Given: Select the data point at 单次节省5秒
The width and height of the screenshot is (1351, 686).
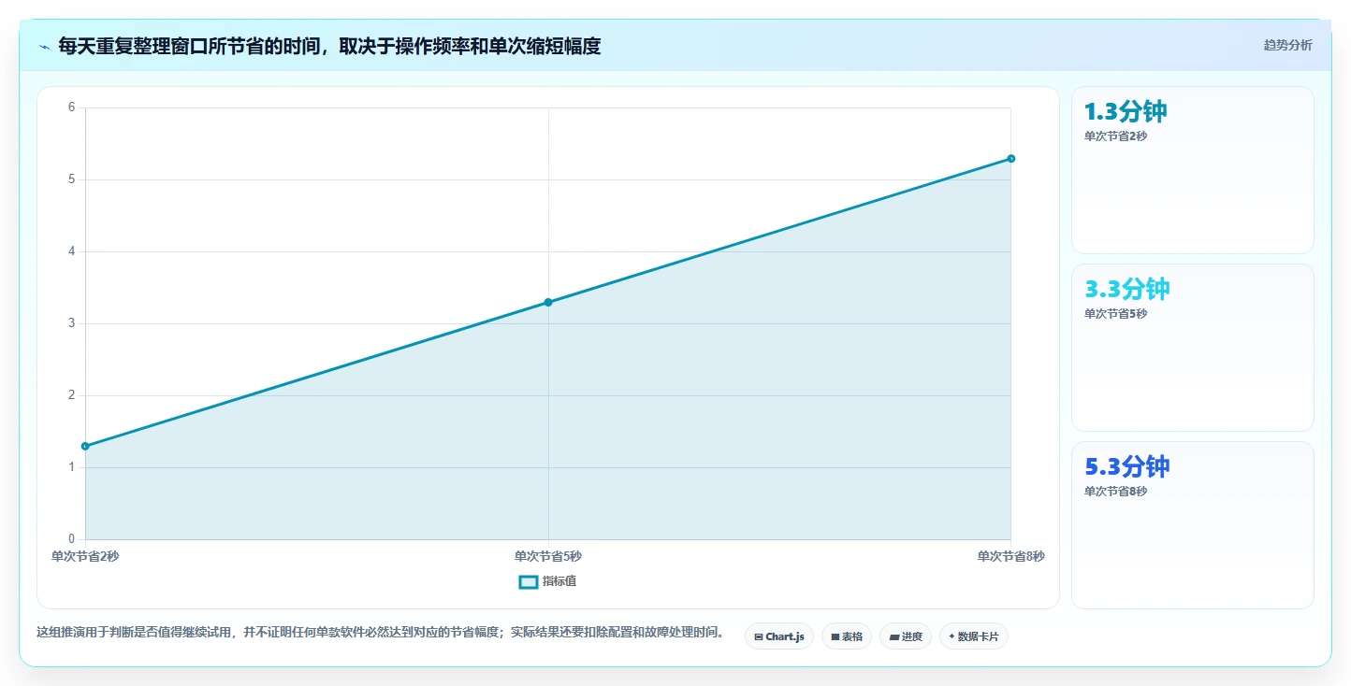Looking at the screenshot, I should pyautogui.click(x=548, y=302).
